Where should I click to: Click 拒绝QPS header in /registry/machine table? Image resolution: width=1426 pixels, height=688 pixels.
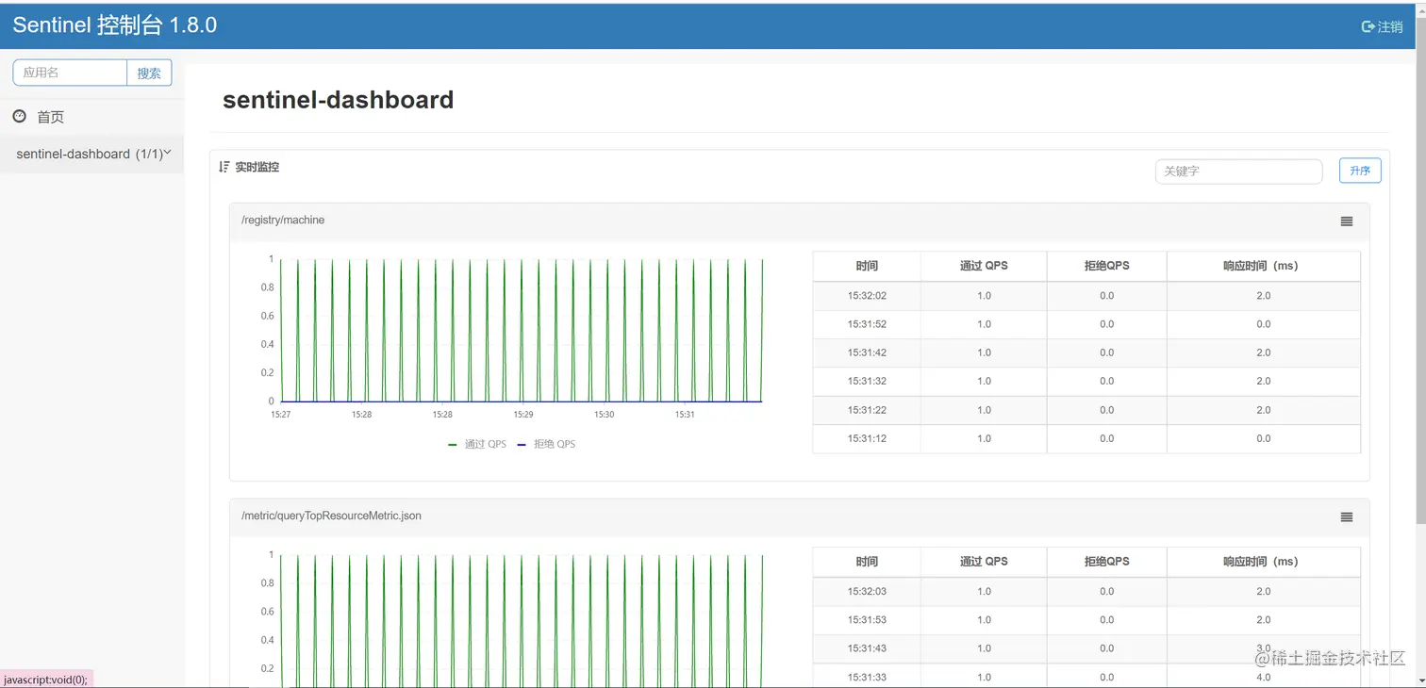(x=1106, y=266)
